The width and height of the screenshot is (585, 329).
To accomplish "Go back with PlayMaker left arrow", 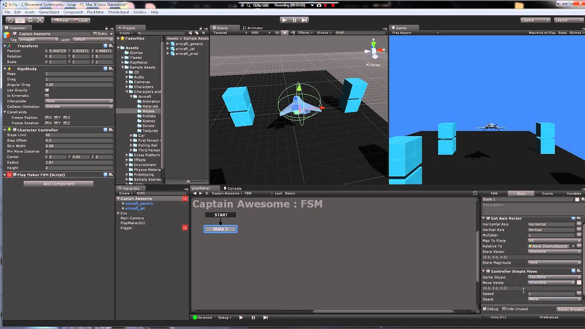I will (x=195, y=193).
